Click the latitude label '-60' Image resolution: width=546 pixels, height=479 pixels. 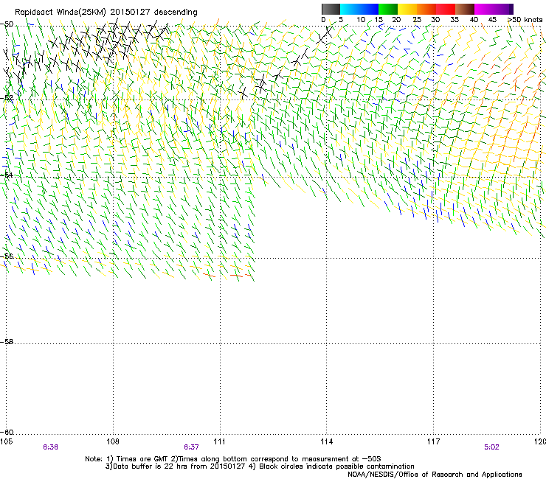pyautogui.click(x=7, y=432)
